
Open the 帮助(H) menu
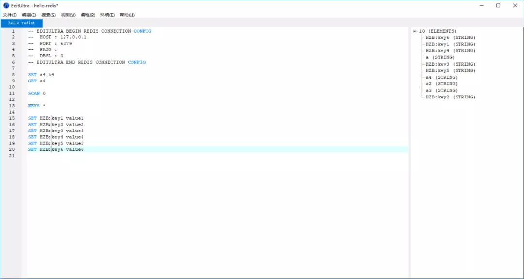127,15
